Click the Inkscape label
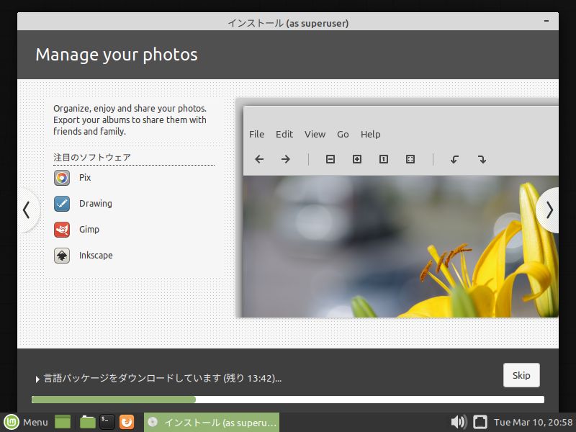The image size is (576, 432). pyautogui.click(x=96, y=256)
